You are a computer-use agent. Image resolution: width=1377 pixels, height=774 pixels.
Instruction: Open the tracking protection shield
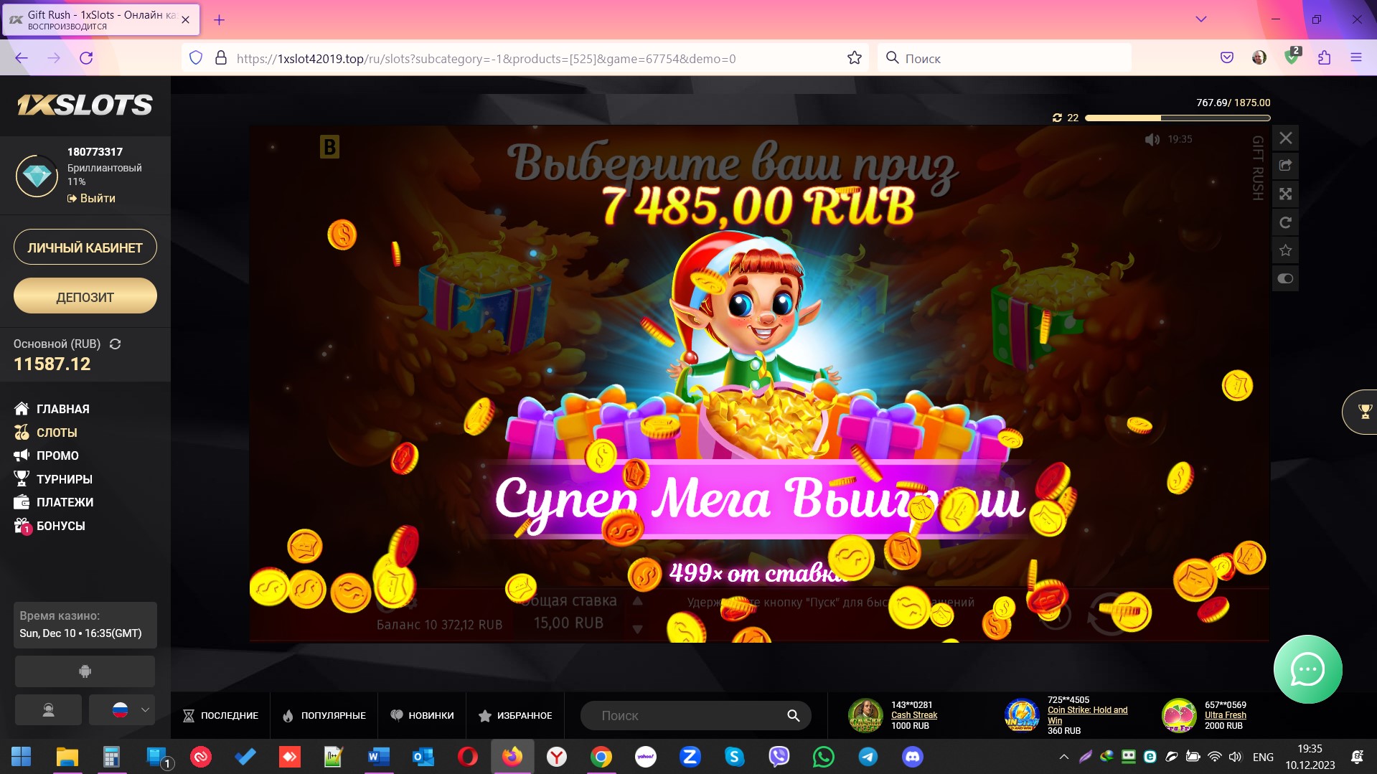[x=196, y=58]
